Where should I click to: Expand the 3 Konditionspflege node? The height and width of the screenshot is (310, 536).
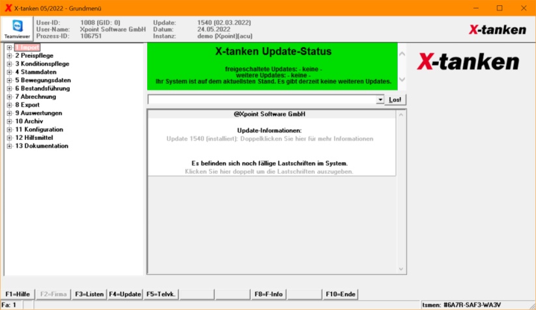9,64
